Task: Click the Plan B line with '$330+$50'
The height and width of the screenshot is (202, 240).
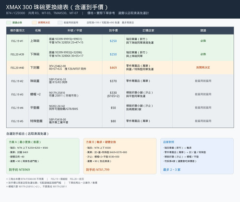Action: pyautogui.click(x=103, y=157)
